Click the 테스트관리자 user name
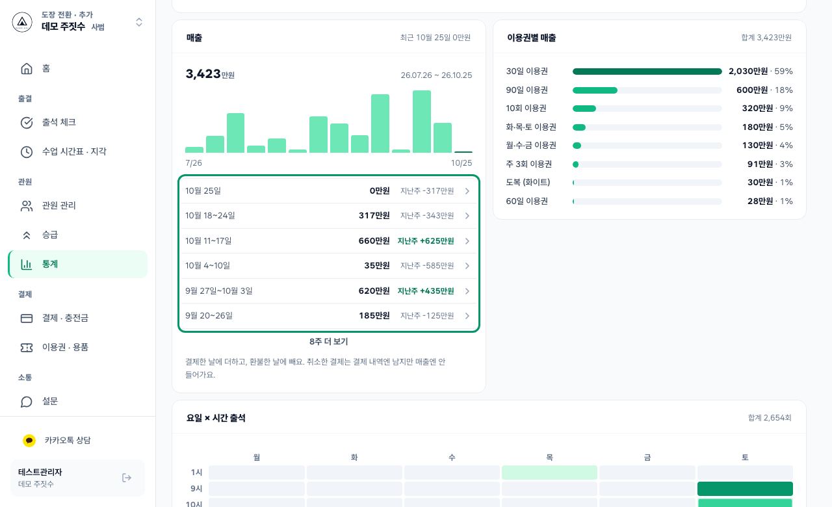This screenshot has width=832, height=507. click(x=40, y=473)
